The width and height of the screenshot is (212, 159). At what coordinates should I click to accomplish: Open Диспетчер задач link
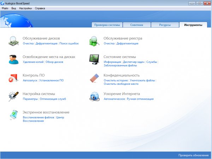(134, 62)
